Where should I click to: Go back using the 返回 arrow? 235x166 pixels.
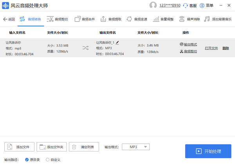pyautogui.click(x=9, y=19)
